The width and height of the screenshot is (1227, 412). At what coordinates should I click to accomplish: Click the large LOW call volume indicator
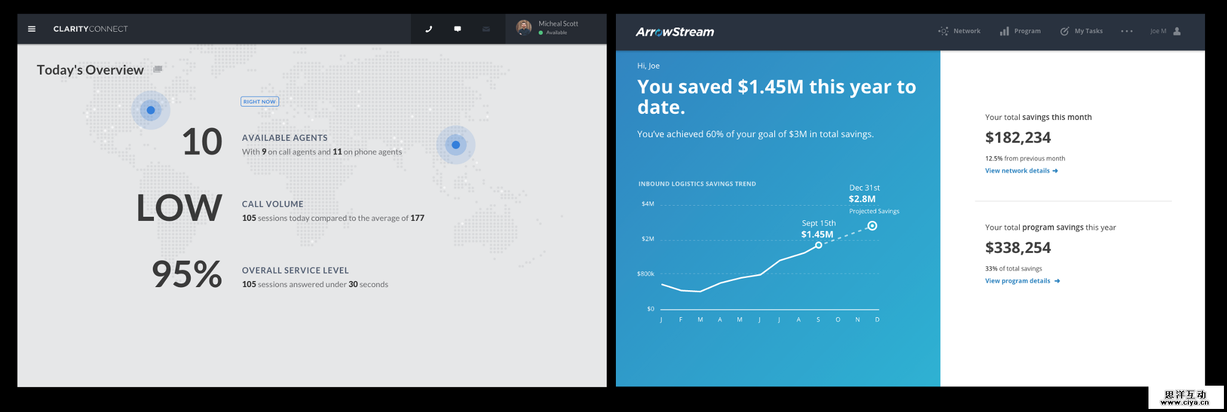(179, 208)
